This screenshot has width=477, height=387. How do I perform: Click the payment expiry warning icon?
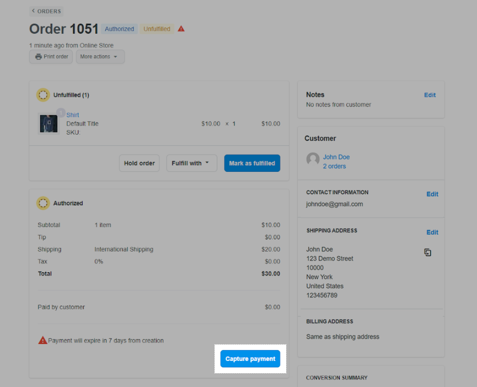coord(42,341)
